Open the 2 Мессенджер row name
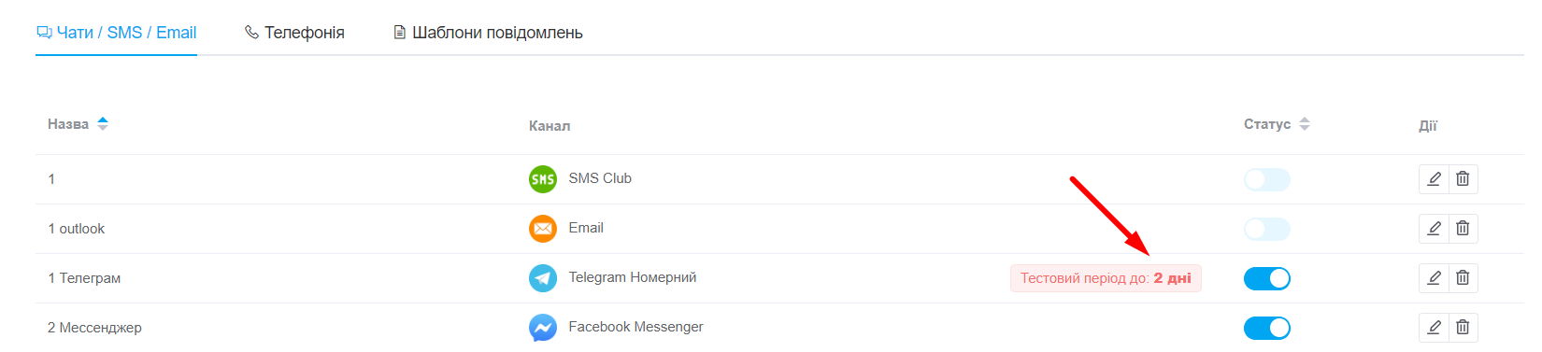The image size is (1542, 352). (94, 328)
